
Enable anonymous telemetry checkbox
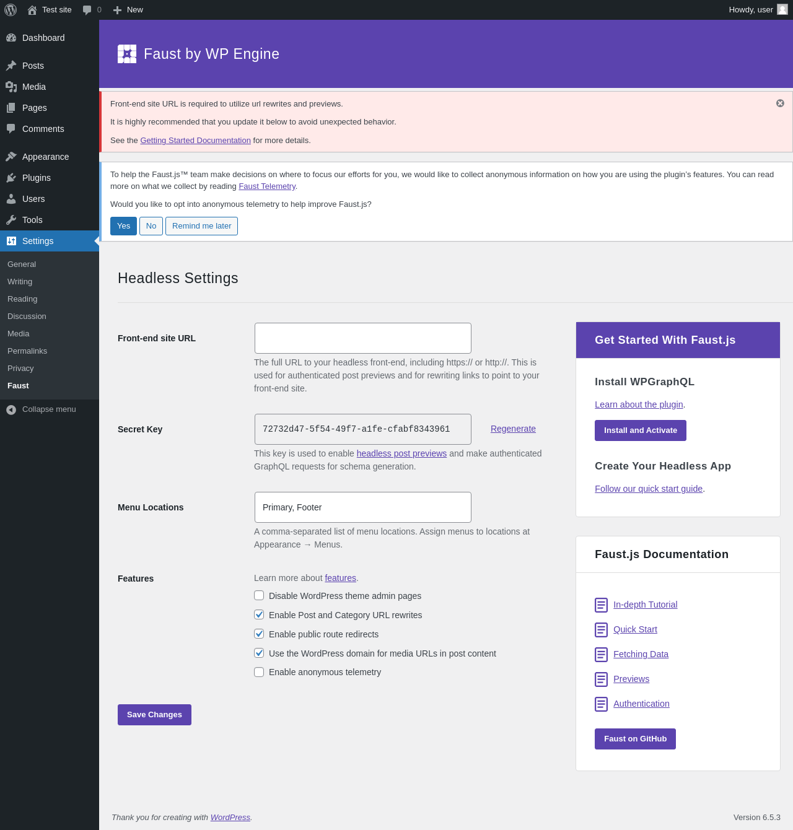(259, 672)
